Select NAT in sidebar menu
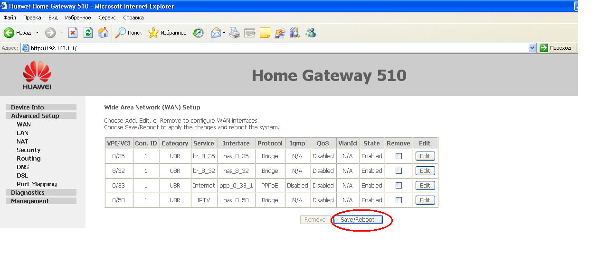Image resolution: width=608 pixels, height=261 pixels. pos(22,141)
